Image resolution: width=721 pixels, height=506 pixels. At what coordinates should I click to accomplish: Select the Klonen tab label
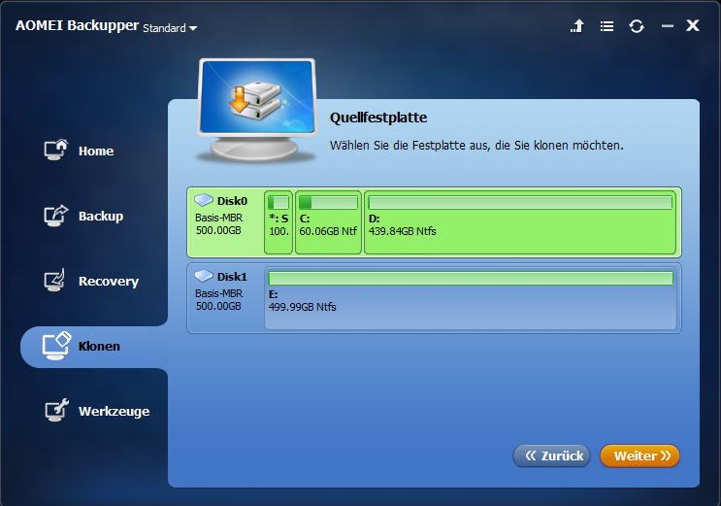tap(99, 346)
